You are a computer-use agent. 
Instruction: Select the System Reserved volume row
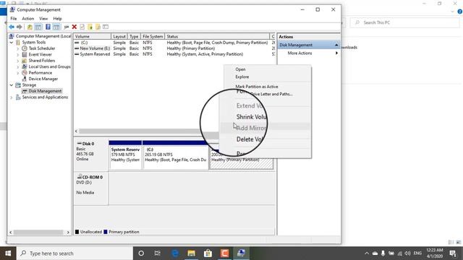click(174, 54)
